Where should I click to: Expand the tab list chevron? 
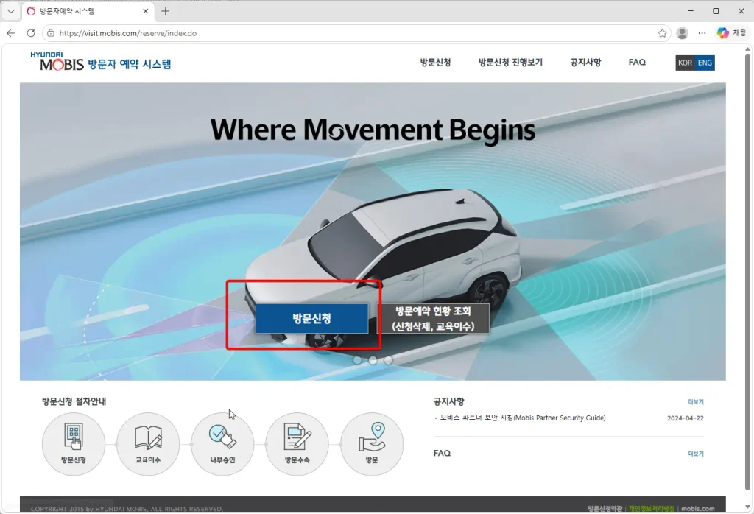pos(10,11)
